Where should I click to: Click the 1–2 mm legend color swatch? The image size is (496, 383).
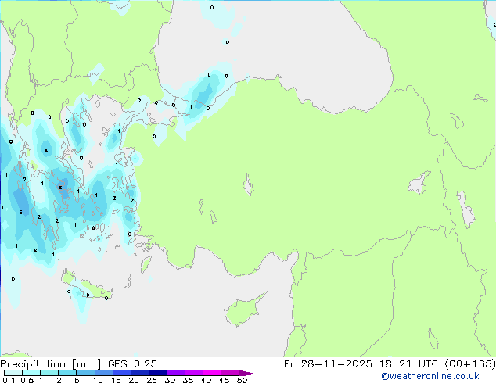tap(49, 373)
